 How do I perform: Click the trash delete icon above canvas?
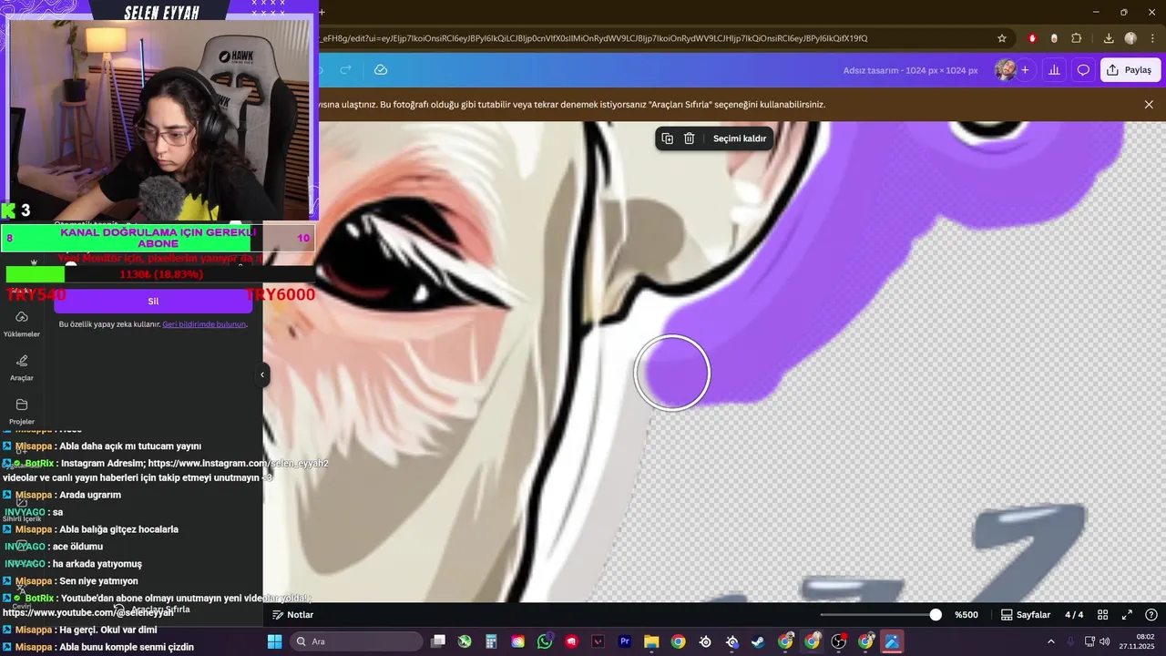[690, 138]
